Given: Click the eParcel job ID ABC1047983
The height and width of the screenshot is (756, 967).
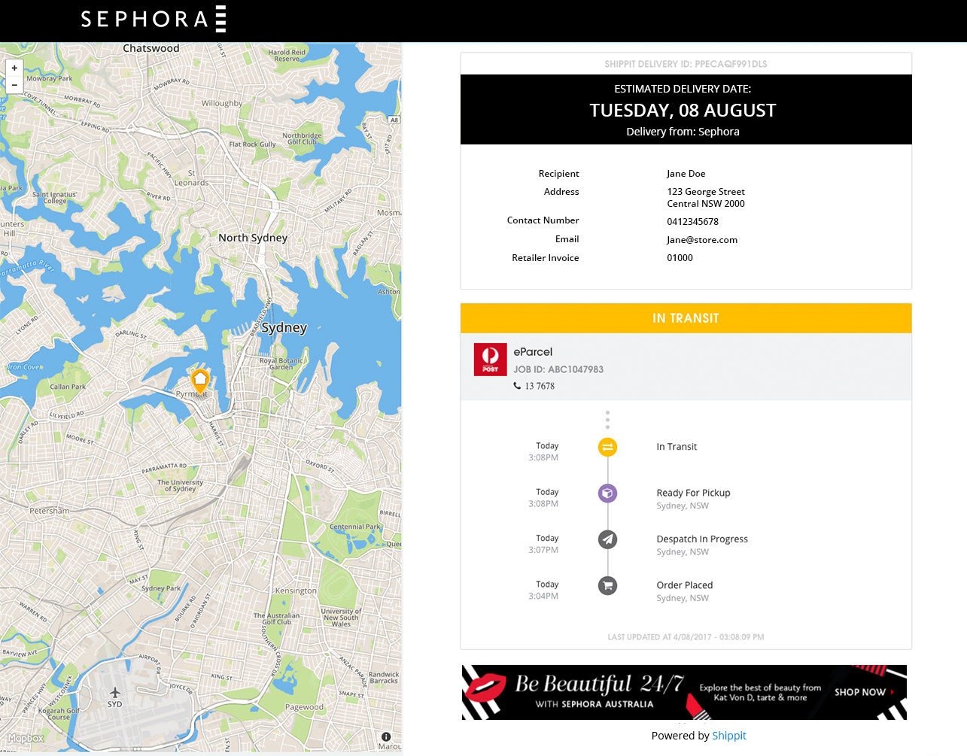Looking at the screenshot, I should [x=558, y=369].
